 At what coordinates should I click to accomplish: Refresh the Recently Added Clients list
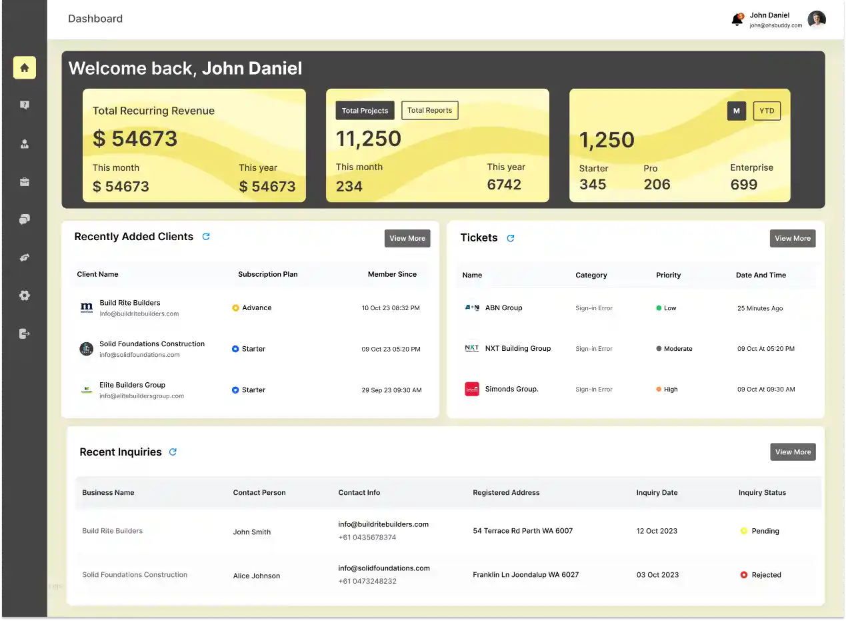pyautogui.click(x=206, y=237)
